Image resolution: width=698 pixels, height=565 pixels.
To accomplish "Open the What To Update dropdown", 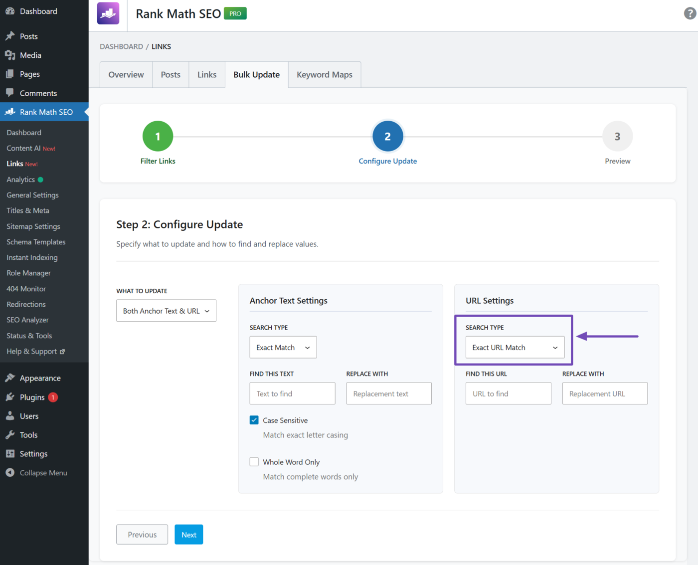I will click(166, 310).
